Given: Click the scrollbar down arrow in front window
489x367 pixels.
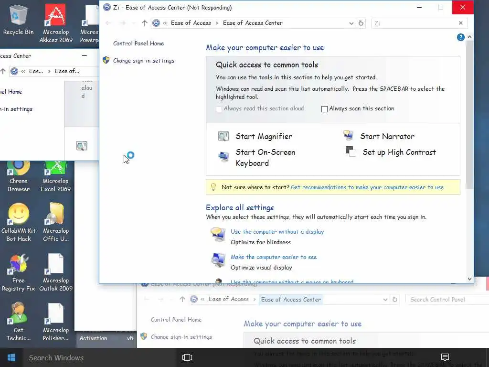Looking at the screenshot, I should (470, 279).
